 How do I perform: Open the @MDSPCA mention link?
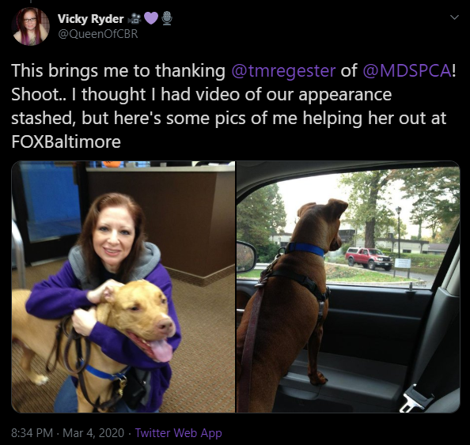(407, 70)
